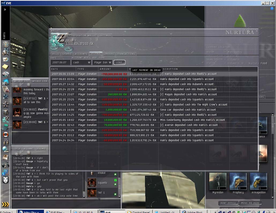Open the Jukebox headphones icon
Viewport: 276px width, 213px height.
(x=6, y=164)
